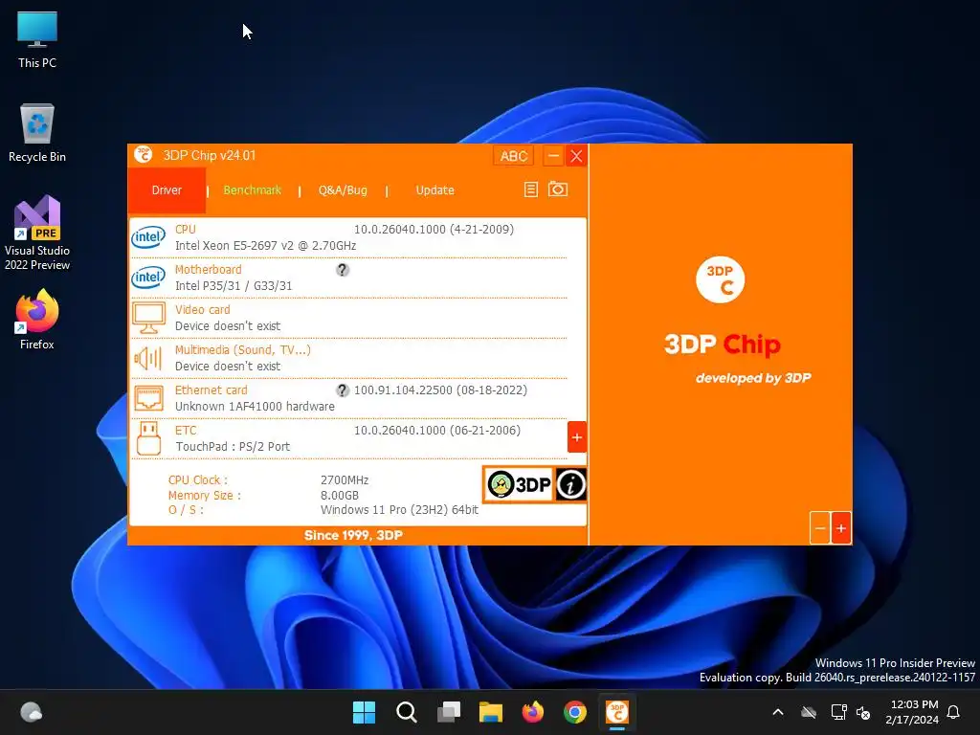Select the Recycle Bin desktop icon
Viewport: 980px width, 735px height.
(x=37, y=133)
